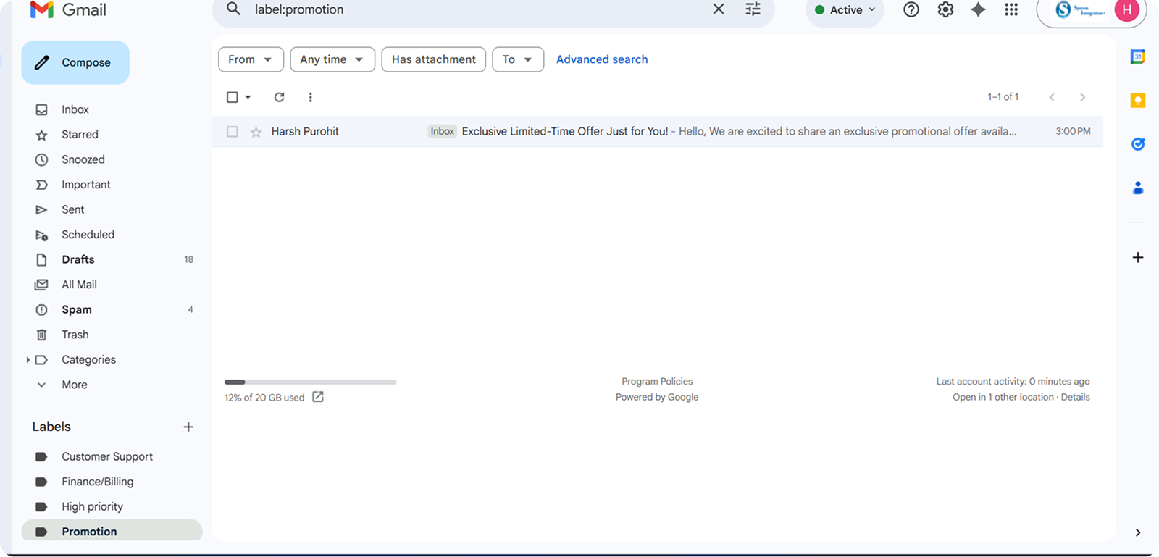The height and width of the screenshot is (557, 1159).
Task: Open the Customer Support label
Action: coord(107,456)
